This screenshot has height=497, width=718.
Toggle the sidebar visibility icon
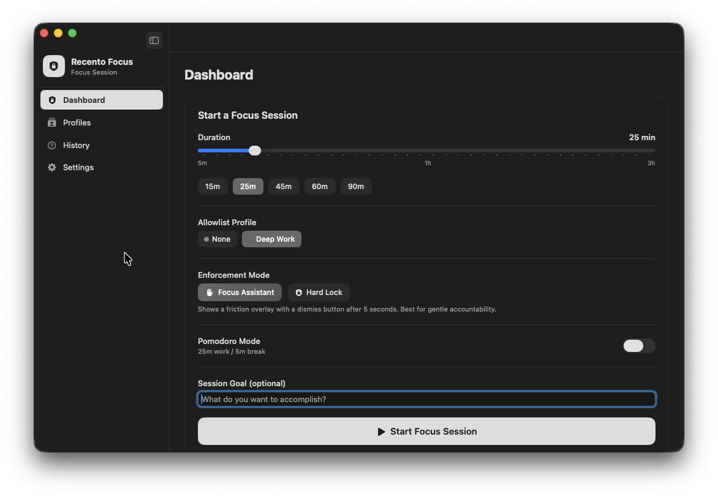click(154, 40)
